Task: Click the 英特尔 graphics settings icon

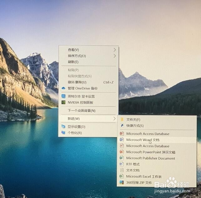Action: click(x=63, y=96)
